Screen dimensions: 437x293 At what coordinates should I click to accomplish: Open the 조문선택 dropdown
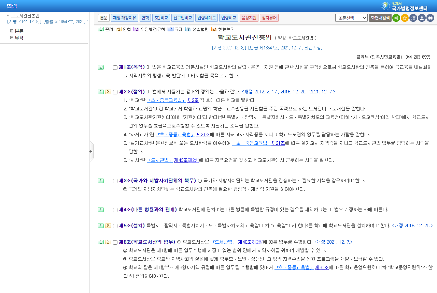[351, 18]
